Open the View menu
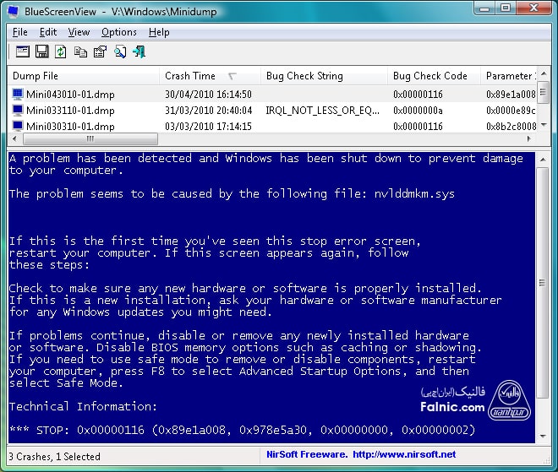Viewport: 558px width, 472px height. pos(79,32)
